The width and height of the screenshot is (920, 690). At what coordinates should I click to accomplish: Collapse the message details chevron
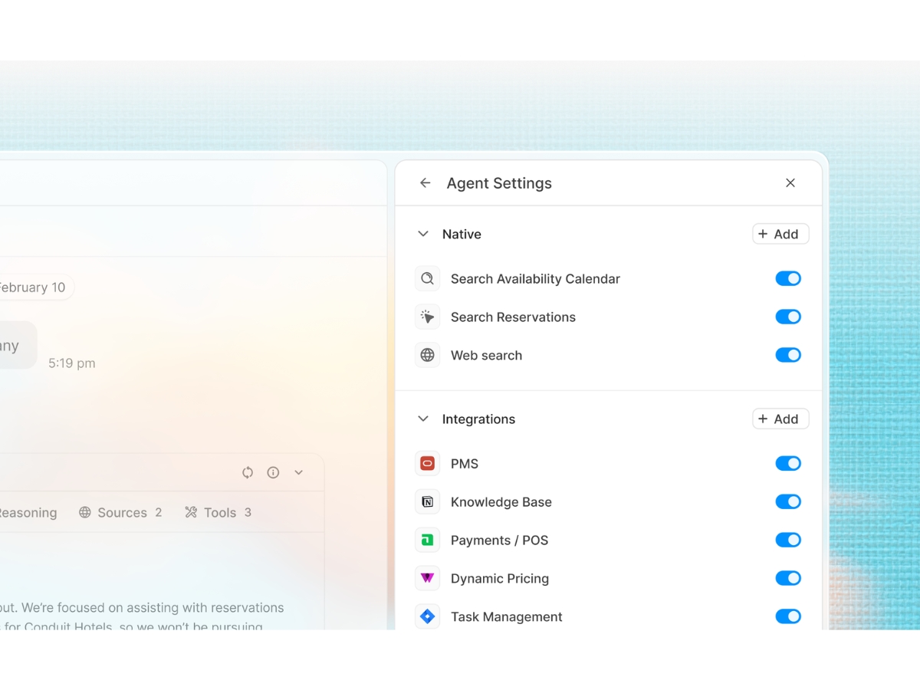coord(299,472)
